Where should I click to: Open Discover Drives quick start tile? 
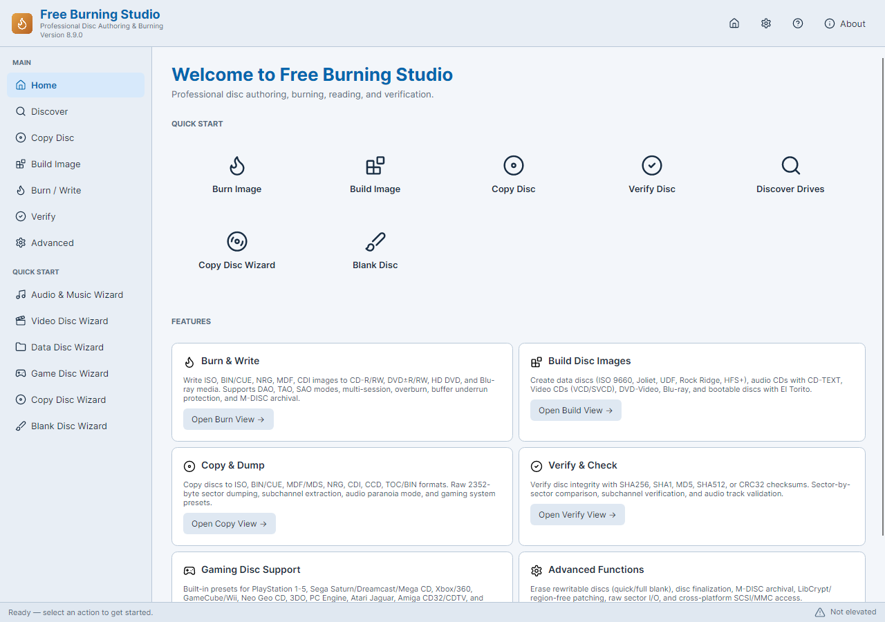(790, 176)
